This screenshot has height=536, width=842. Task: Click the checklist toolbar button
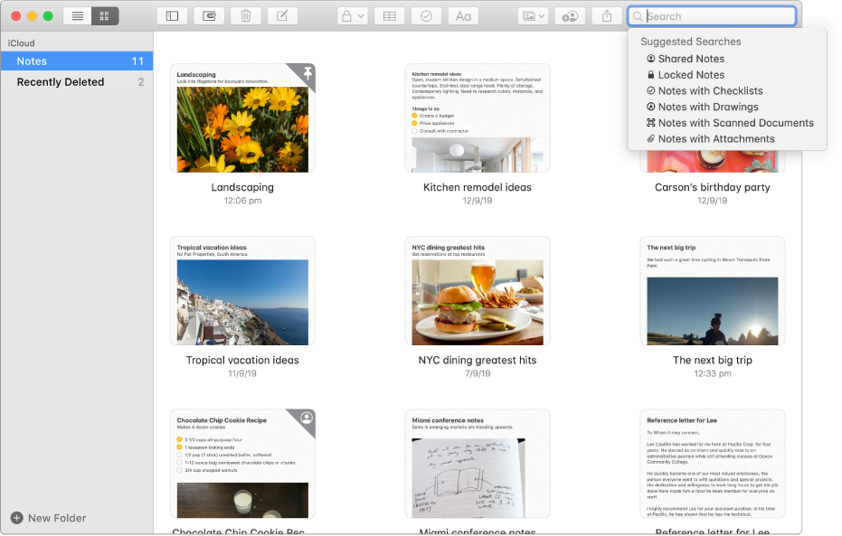tap(426, 16)
